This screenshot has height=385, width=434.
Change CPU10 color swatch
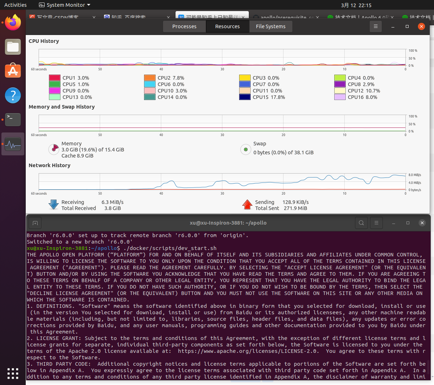point(150,91)
